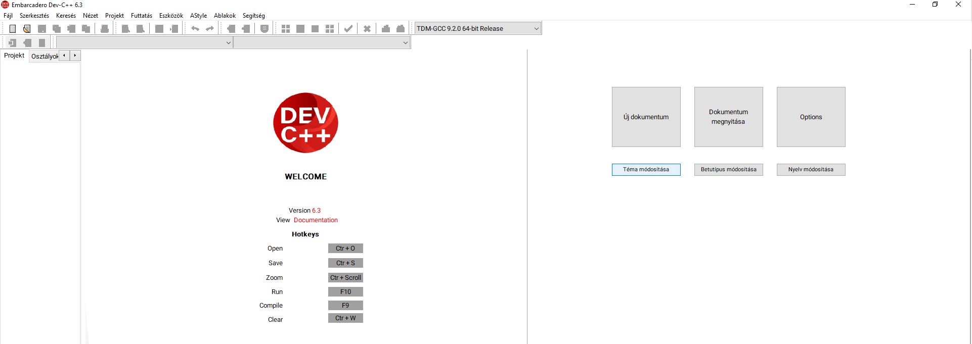Click the WELCOME heading text
Viewport: 972px width, 344px height.
pos(305,177)
